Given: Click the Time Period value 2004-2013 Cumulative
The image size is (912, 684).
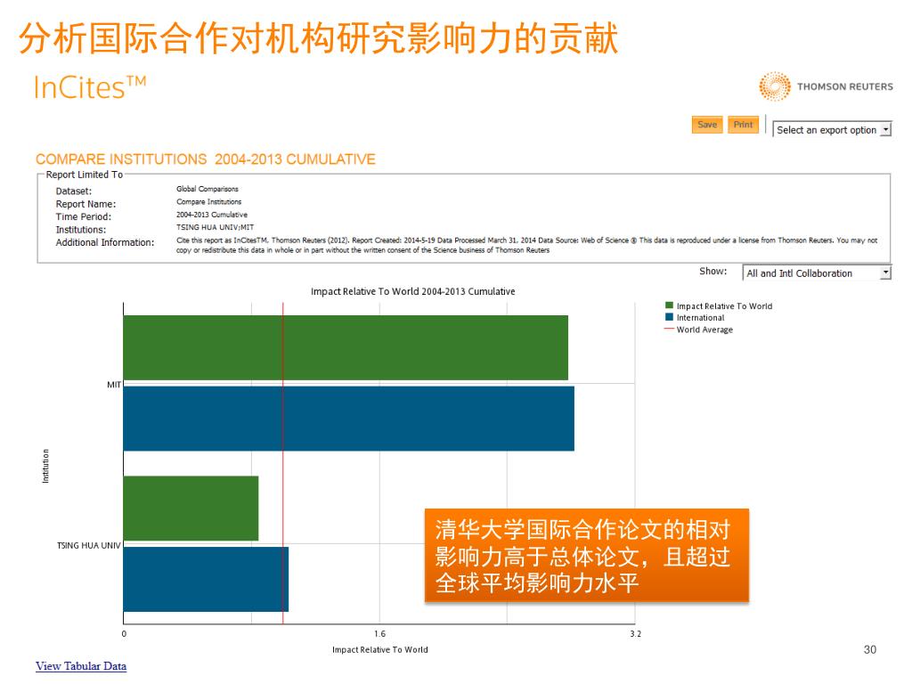Looking at the screenshot, I should [212, 215].
